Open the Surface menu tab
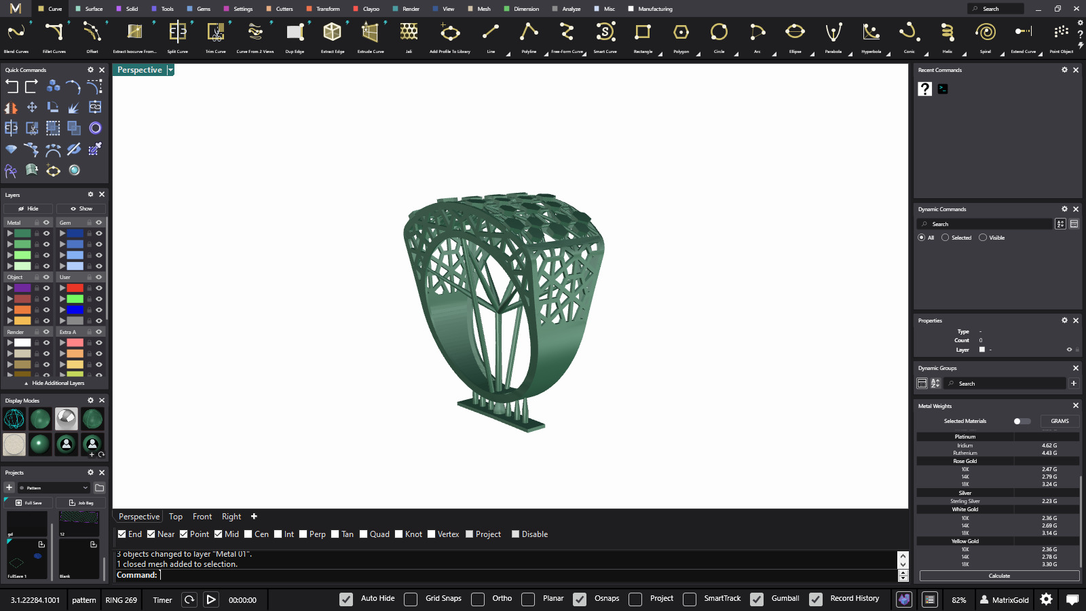This screenshot has height=611, width=1086. coord(89,9)
